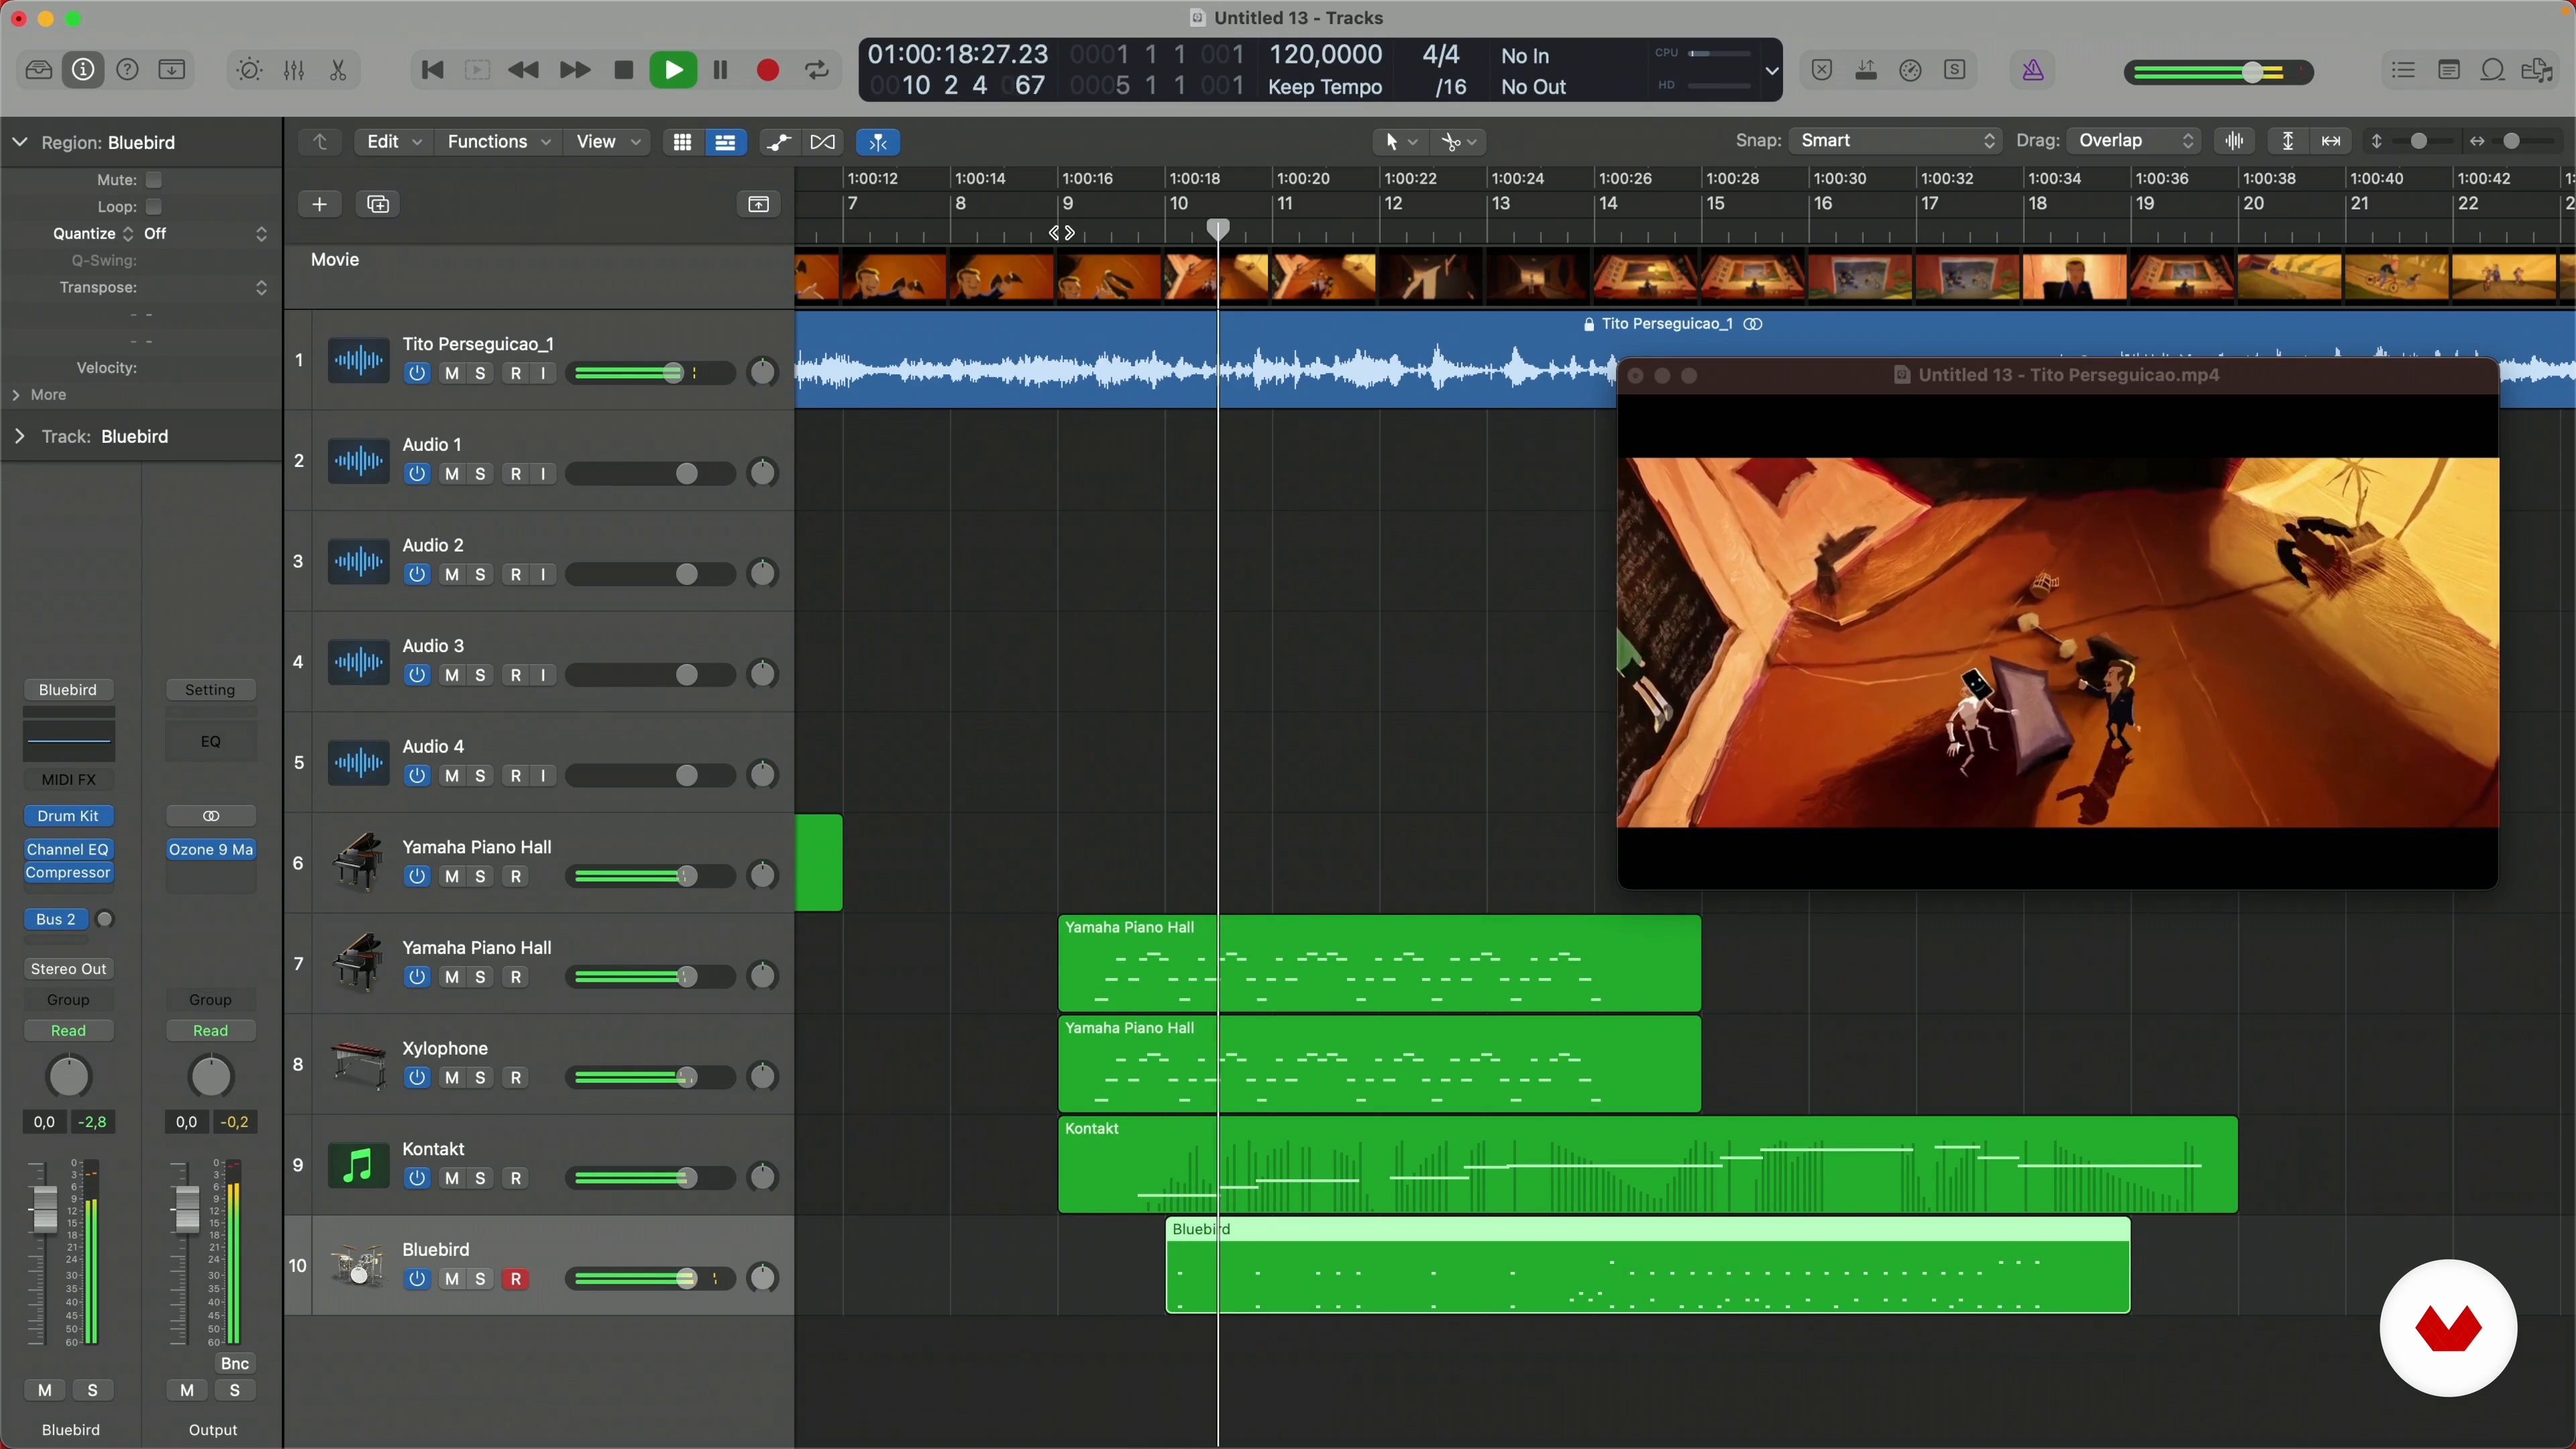Toggle the Solo S button in control bar

click(1955, 70)
